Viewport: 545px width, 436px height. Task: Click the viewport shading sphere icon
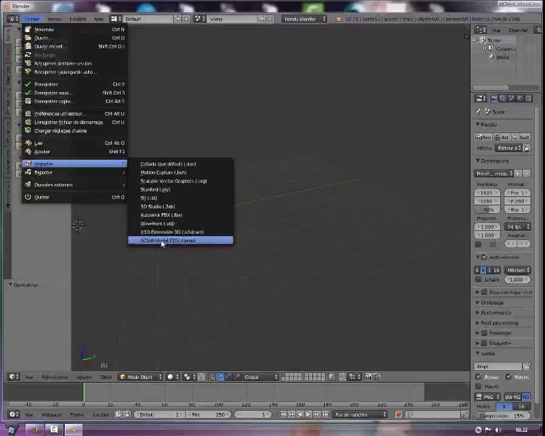(173, 377)
